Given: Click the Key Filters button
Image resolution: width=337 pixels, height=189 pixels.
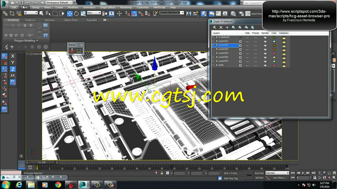Looking at the screenshot, I should 279,178.
